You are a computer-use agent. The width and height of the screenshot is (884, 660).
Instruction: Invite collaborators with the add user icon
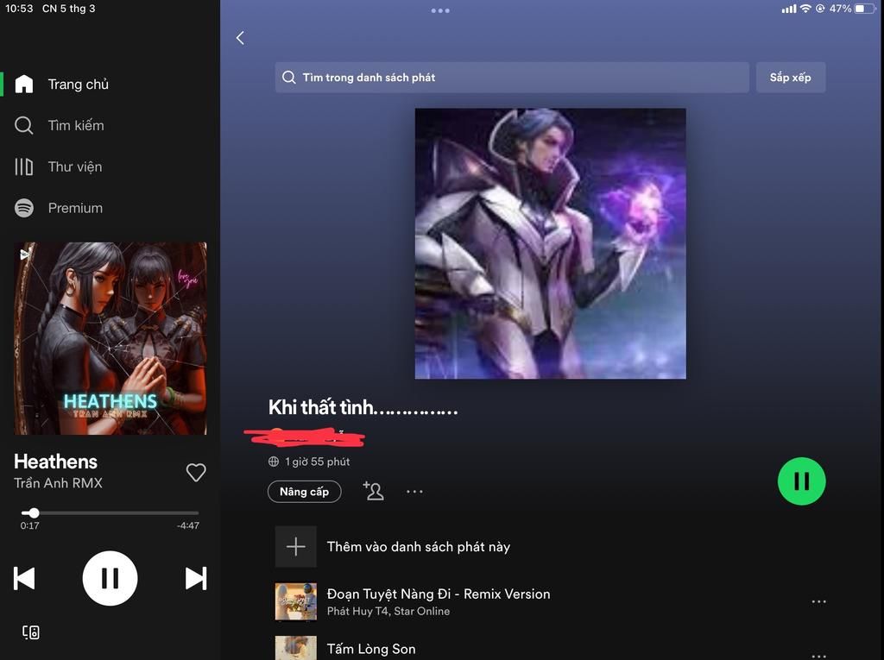point(373,491)
